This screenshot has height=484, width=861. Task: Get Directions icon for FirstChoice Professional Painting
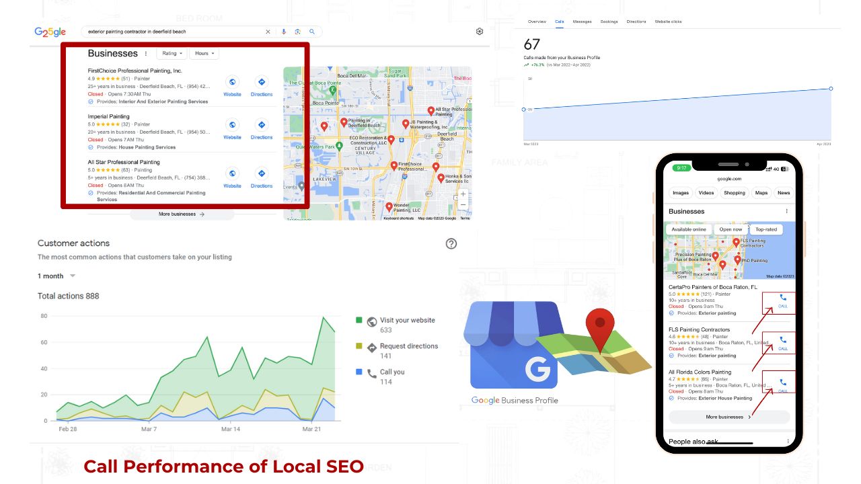[262, 82]
